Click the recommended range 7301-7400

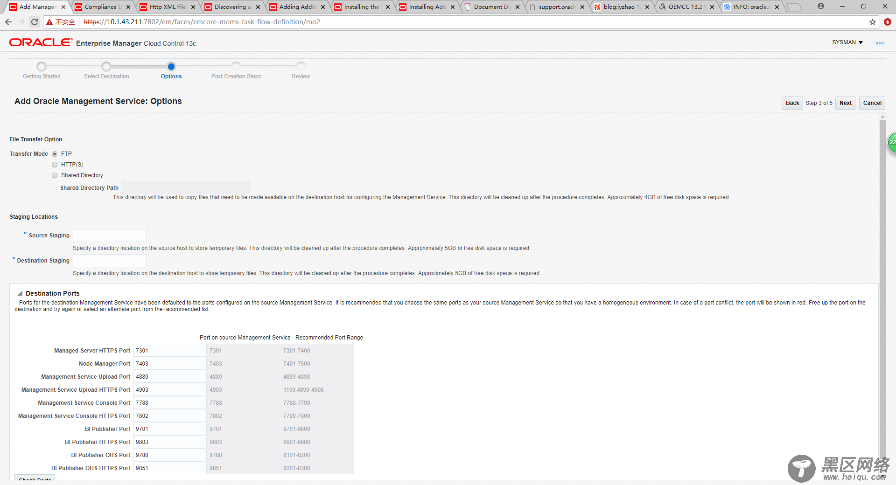coord(296,351)
